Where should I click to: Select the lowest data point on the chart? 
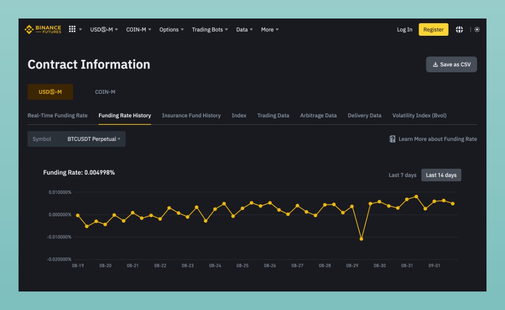pos(361,238)
